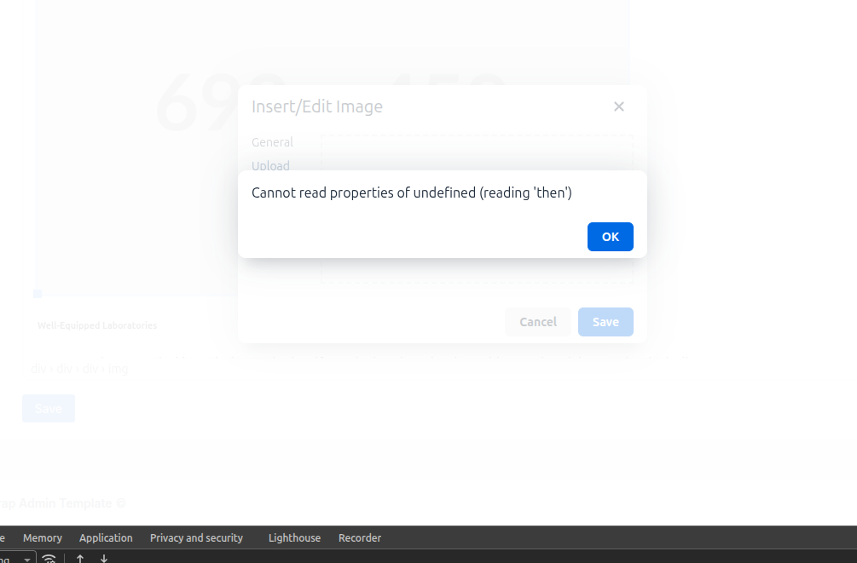Screen dimensions: 857x563
Task: Click the page Save button below the editor
Action: coord(49,409)
